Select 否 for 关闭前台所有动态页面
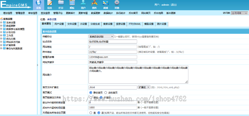Image resolution: width=249 pixels, height=116 pixels. (98, 113)
